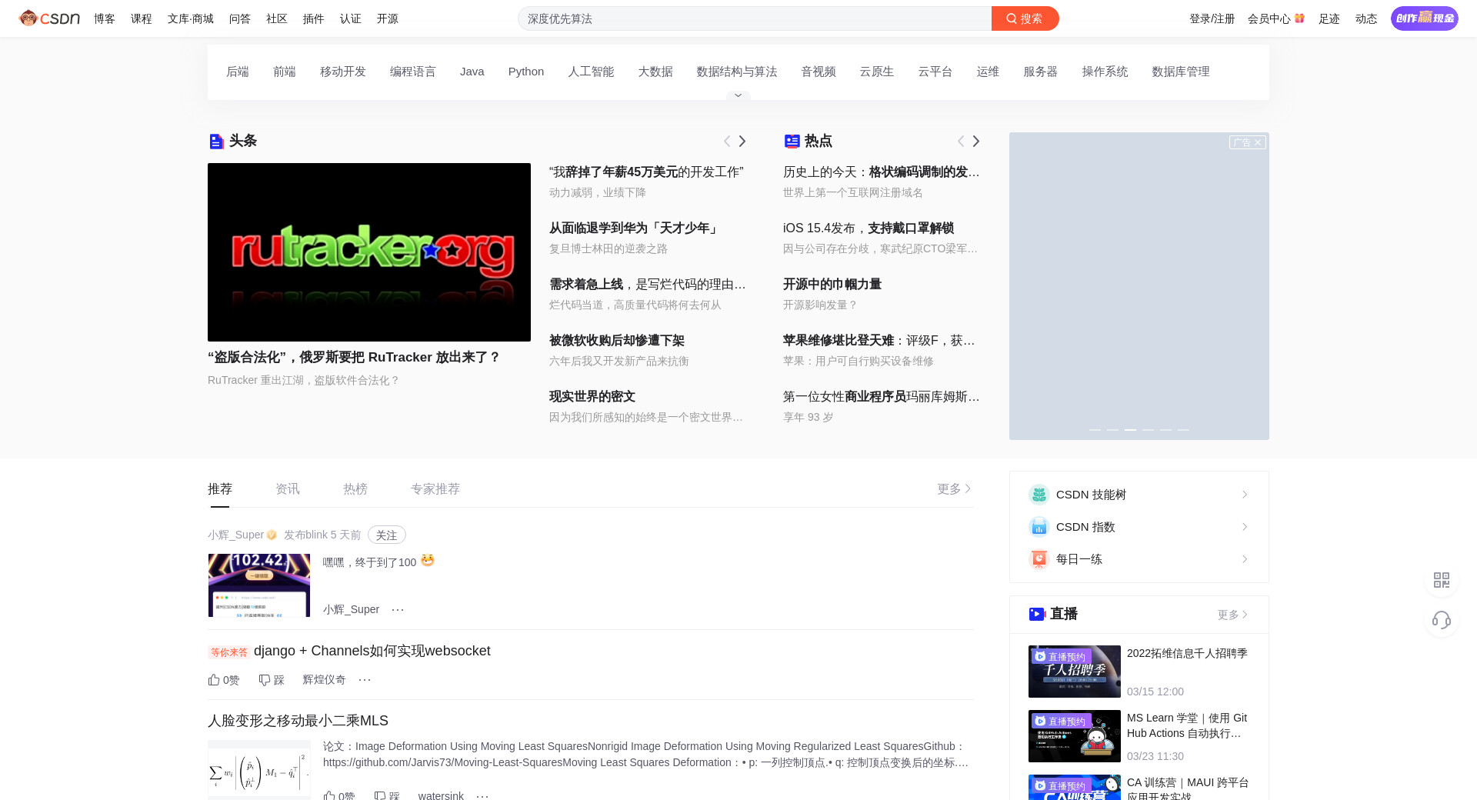Click the QR code icon on right sidebar
1477x800 pixels.
click(1442, 580)
